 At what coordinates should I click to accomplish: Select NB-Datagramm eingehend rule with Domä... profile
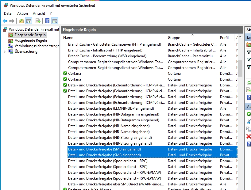point(114,114)
